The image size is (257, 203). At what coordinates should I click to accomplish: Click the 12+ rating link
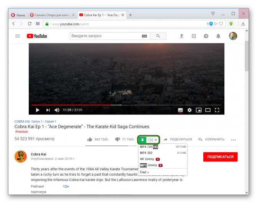coord(66,186)
